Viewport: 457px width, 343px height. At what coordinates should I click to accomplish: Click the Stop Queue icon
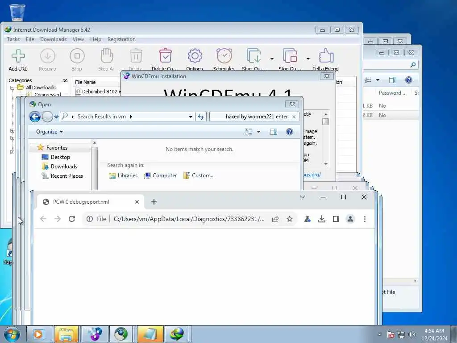(x=290, y=56)
